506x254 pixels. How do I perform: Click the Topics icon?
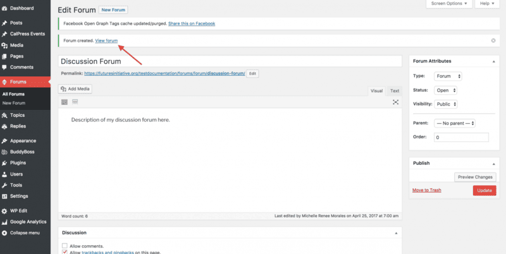[x=4, y=116]
